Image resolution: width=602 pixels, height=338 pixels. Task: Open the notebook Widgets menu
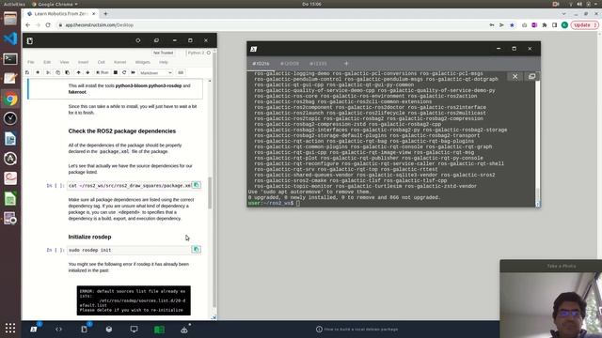(x=142, y=62)
